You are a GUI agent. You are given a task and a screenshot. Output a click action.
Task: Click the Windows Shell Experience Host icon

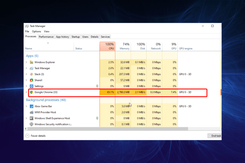pos(32,118)
